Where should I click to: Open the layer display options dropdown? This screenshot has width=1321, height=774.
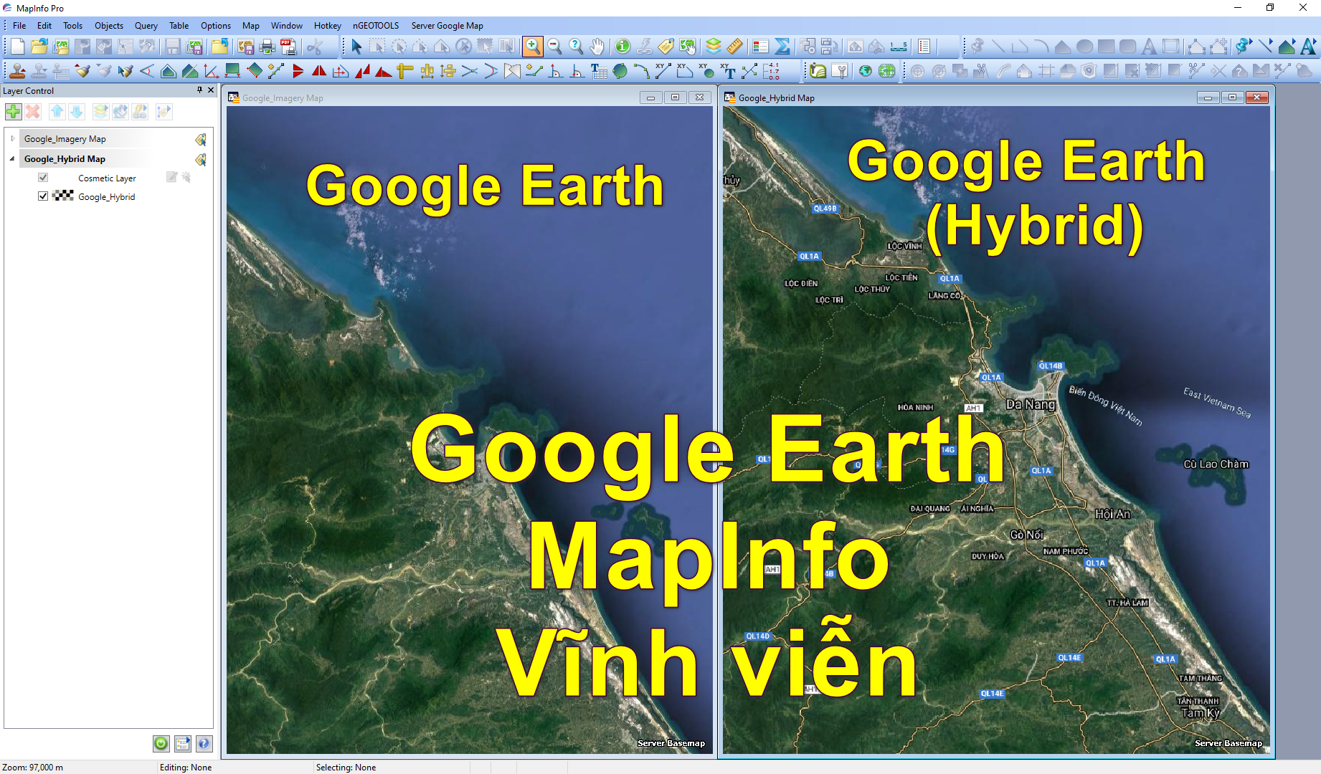click(100, 112)
